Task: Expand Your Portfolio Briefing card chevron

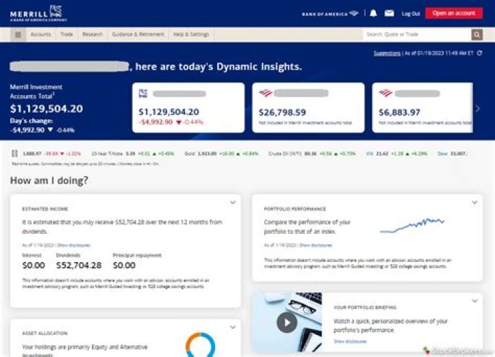Action: [x=474, y=301]
